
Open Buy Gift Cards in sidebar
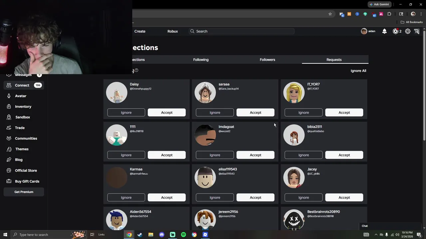[27, 181]
